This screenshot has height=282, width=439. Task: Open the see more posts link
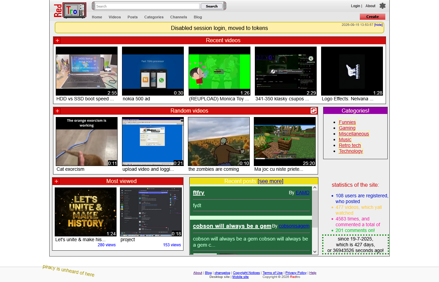(x=270, y=181)
